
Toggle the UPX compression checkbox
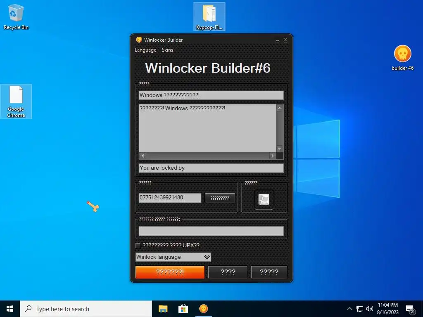click(138, 245)
